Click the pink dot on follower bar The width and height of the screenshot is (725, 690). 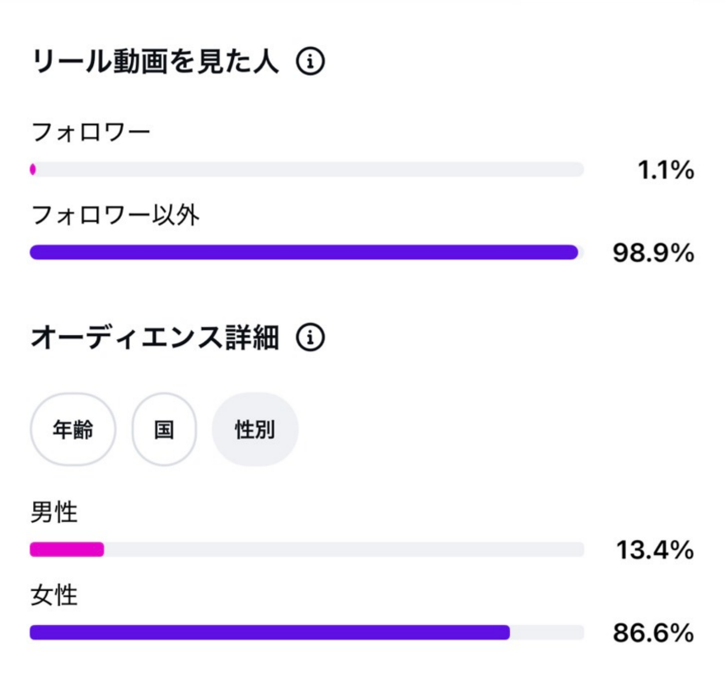[33, 169]
